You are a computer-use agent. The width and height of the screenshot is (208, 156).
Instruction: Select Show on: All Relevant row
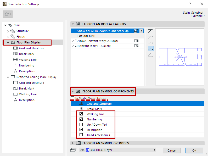tap(107, 31)
